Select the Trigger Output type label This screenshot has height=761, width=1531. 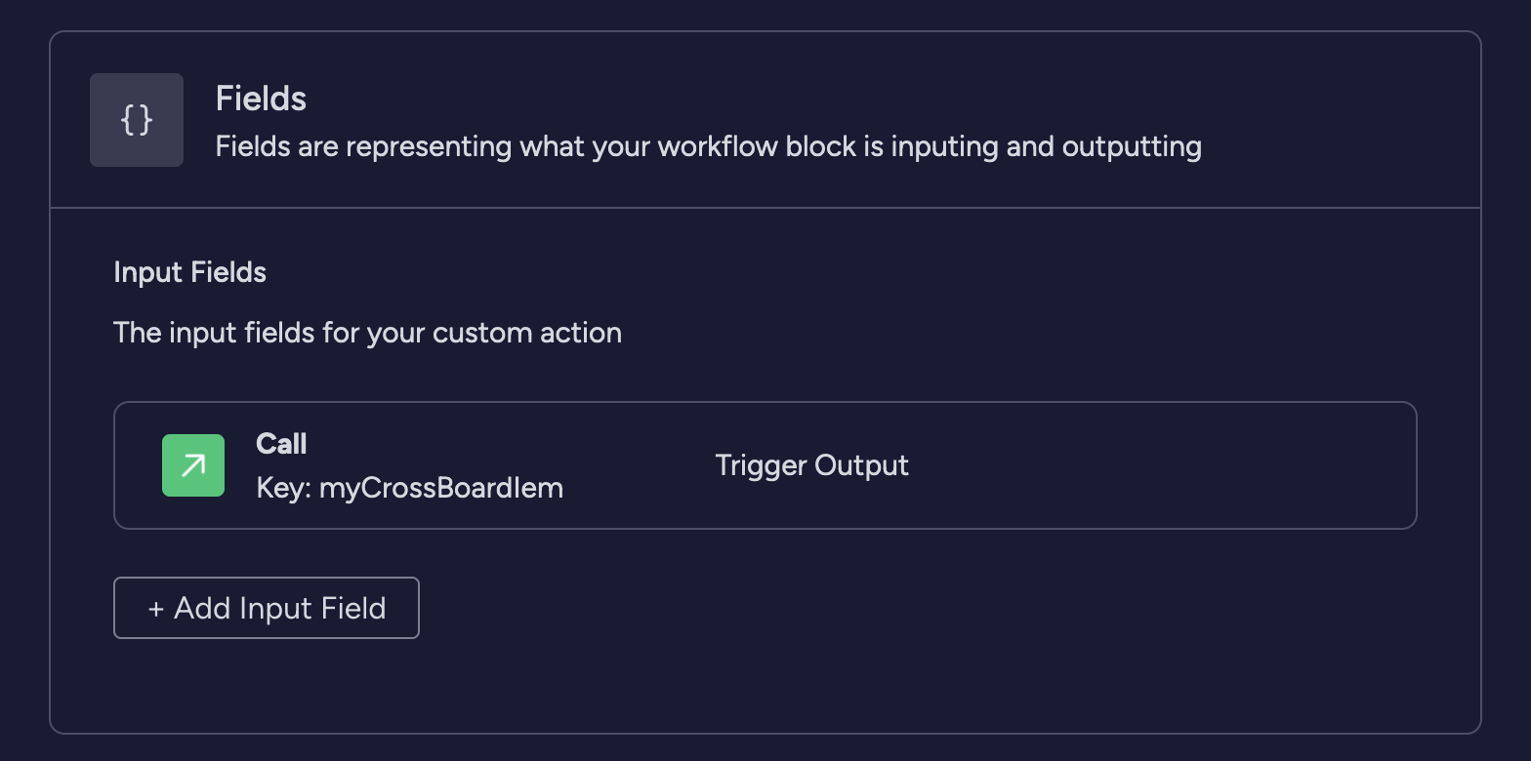(811, 465)
